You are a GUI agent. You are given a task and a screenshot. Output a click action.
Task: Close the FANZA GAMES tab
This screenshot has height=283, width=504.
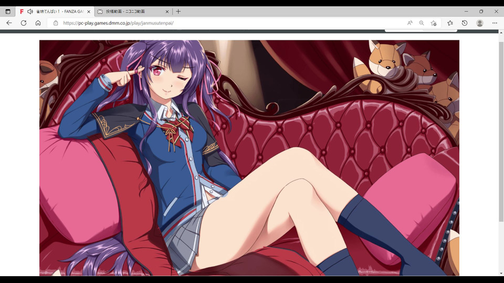[89, 12]
